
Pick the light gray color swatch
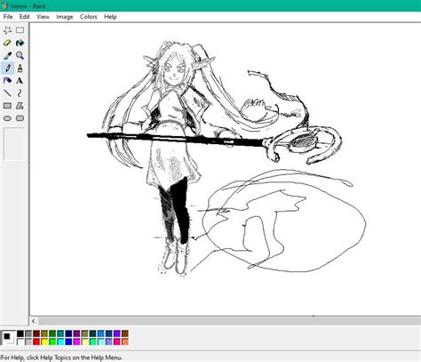(x=28, y=342)
